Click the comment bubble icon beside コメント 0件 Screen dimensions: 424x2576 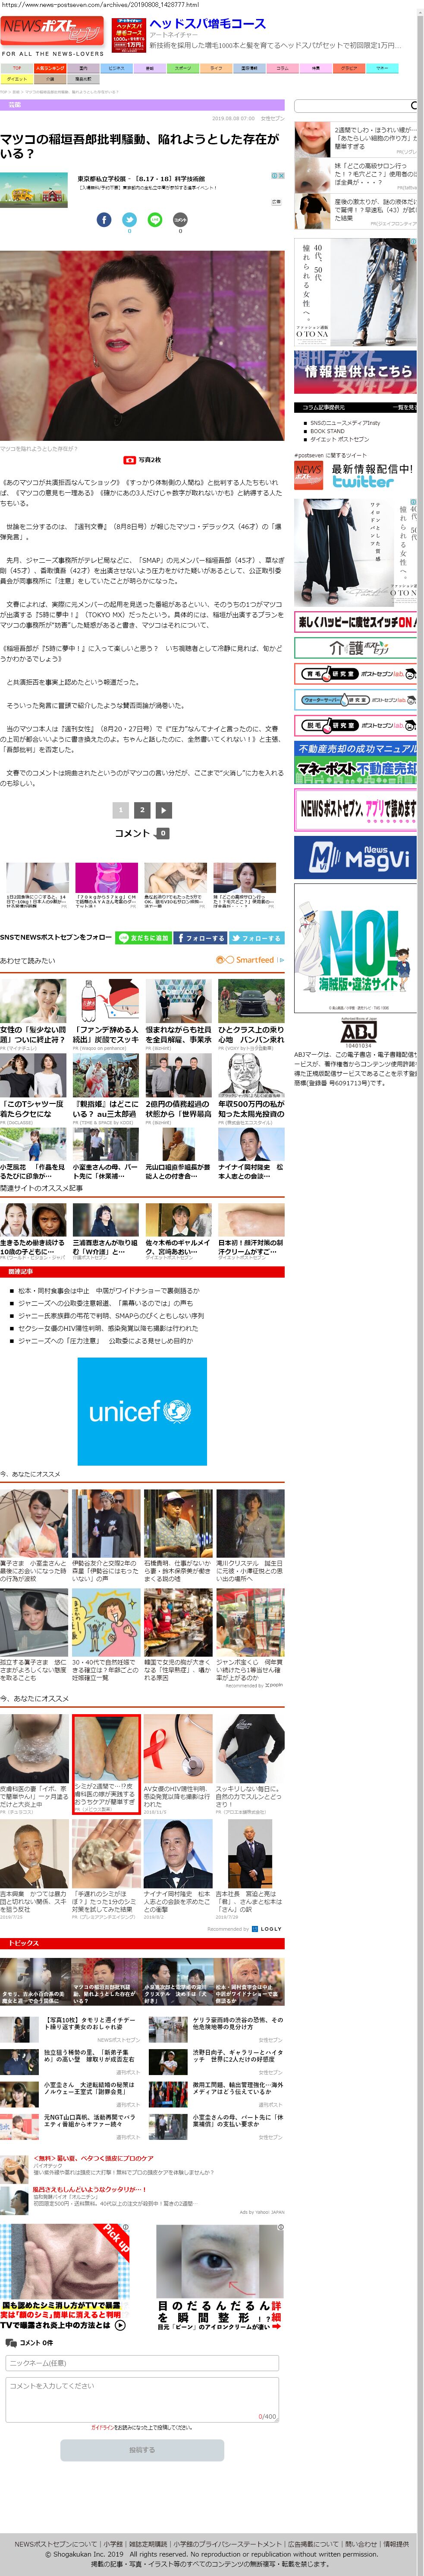coord(11,2342)
